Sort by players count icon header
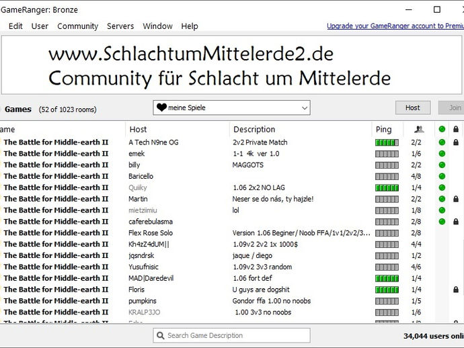The height and width of the screenshot is (348, 464). [419, 129]
